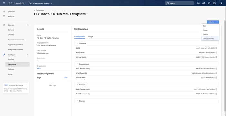
Task: Open the Help question mark icon
Action: pos(214,3)
